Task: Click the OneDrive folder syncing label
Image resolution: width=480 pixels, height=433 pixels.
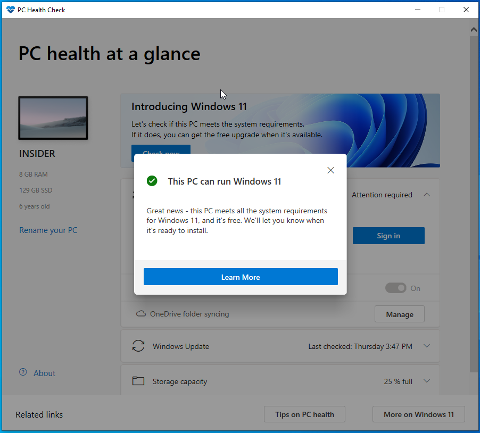Action: [x=189, y=314]
